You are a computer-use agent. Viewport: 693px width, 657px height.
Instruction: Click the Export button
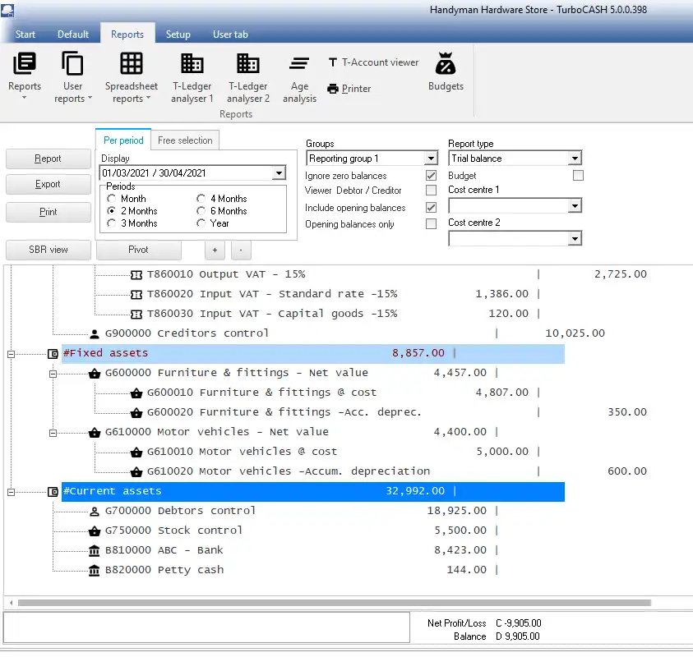pos(48,185)
